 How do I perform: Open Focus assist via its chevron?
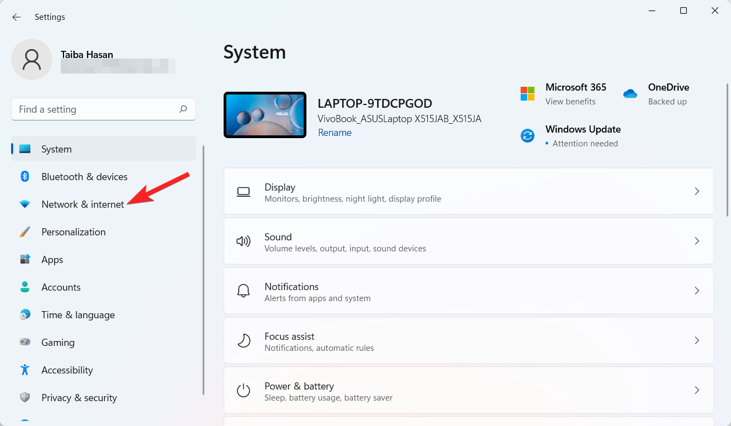[697, 340]
